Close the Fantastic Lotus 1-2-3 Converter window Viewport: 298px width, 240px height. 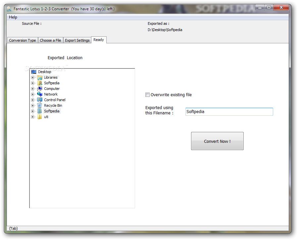281,8
